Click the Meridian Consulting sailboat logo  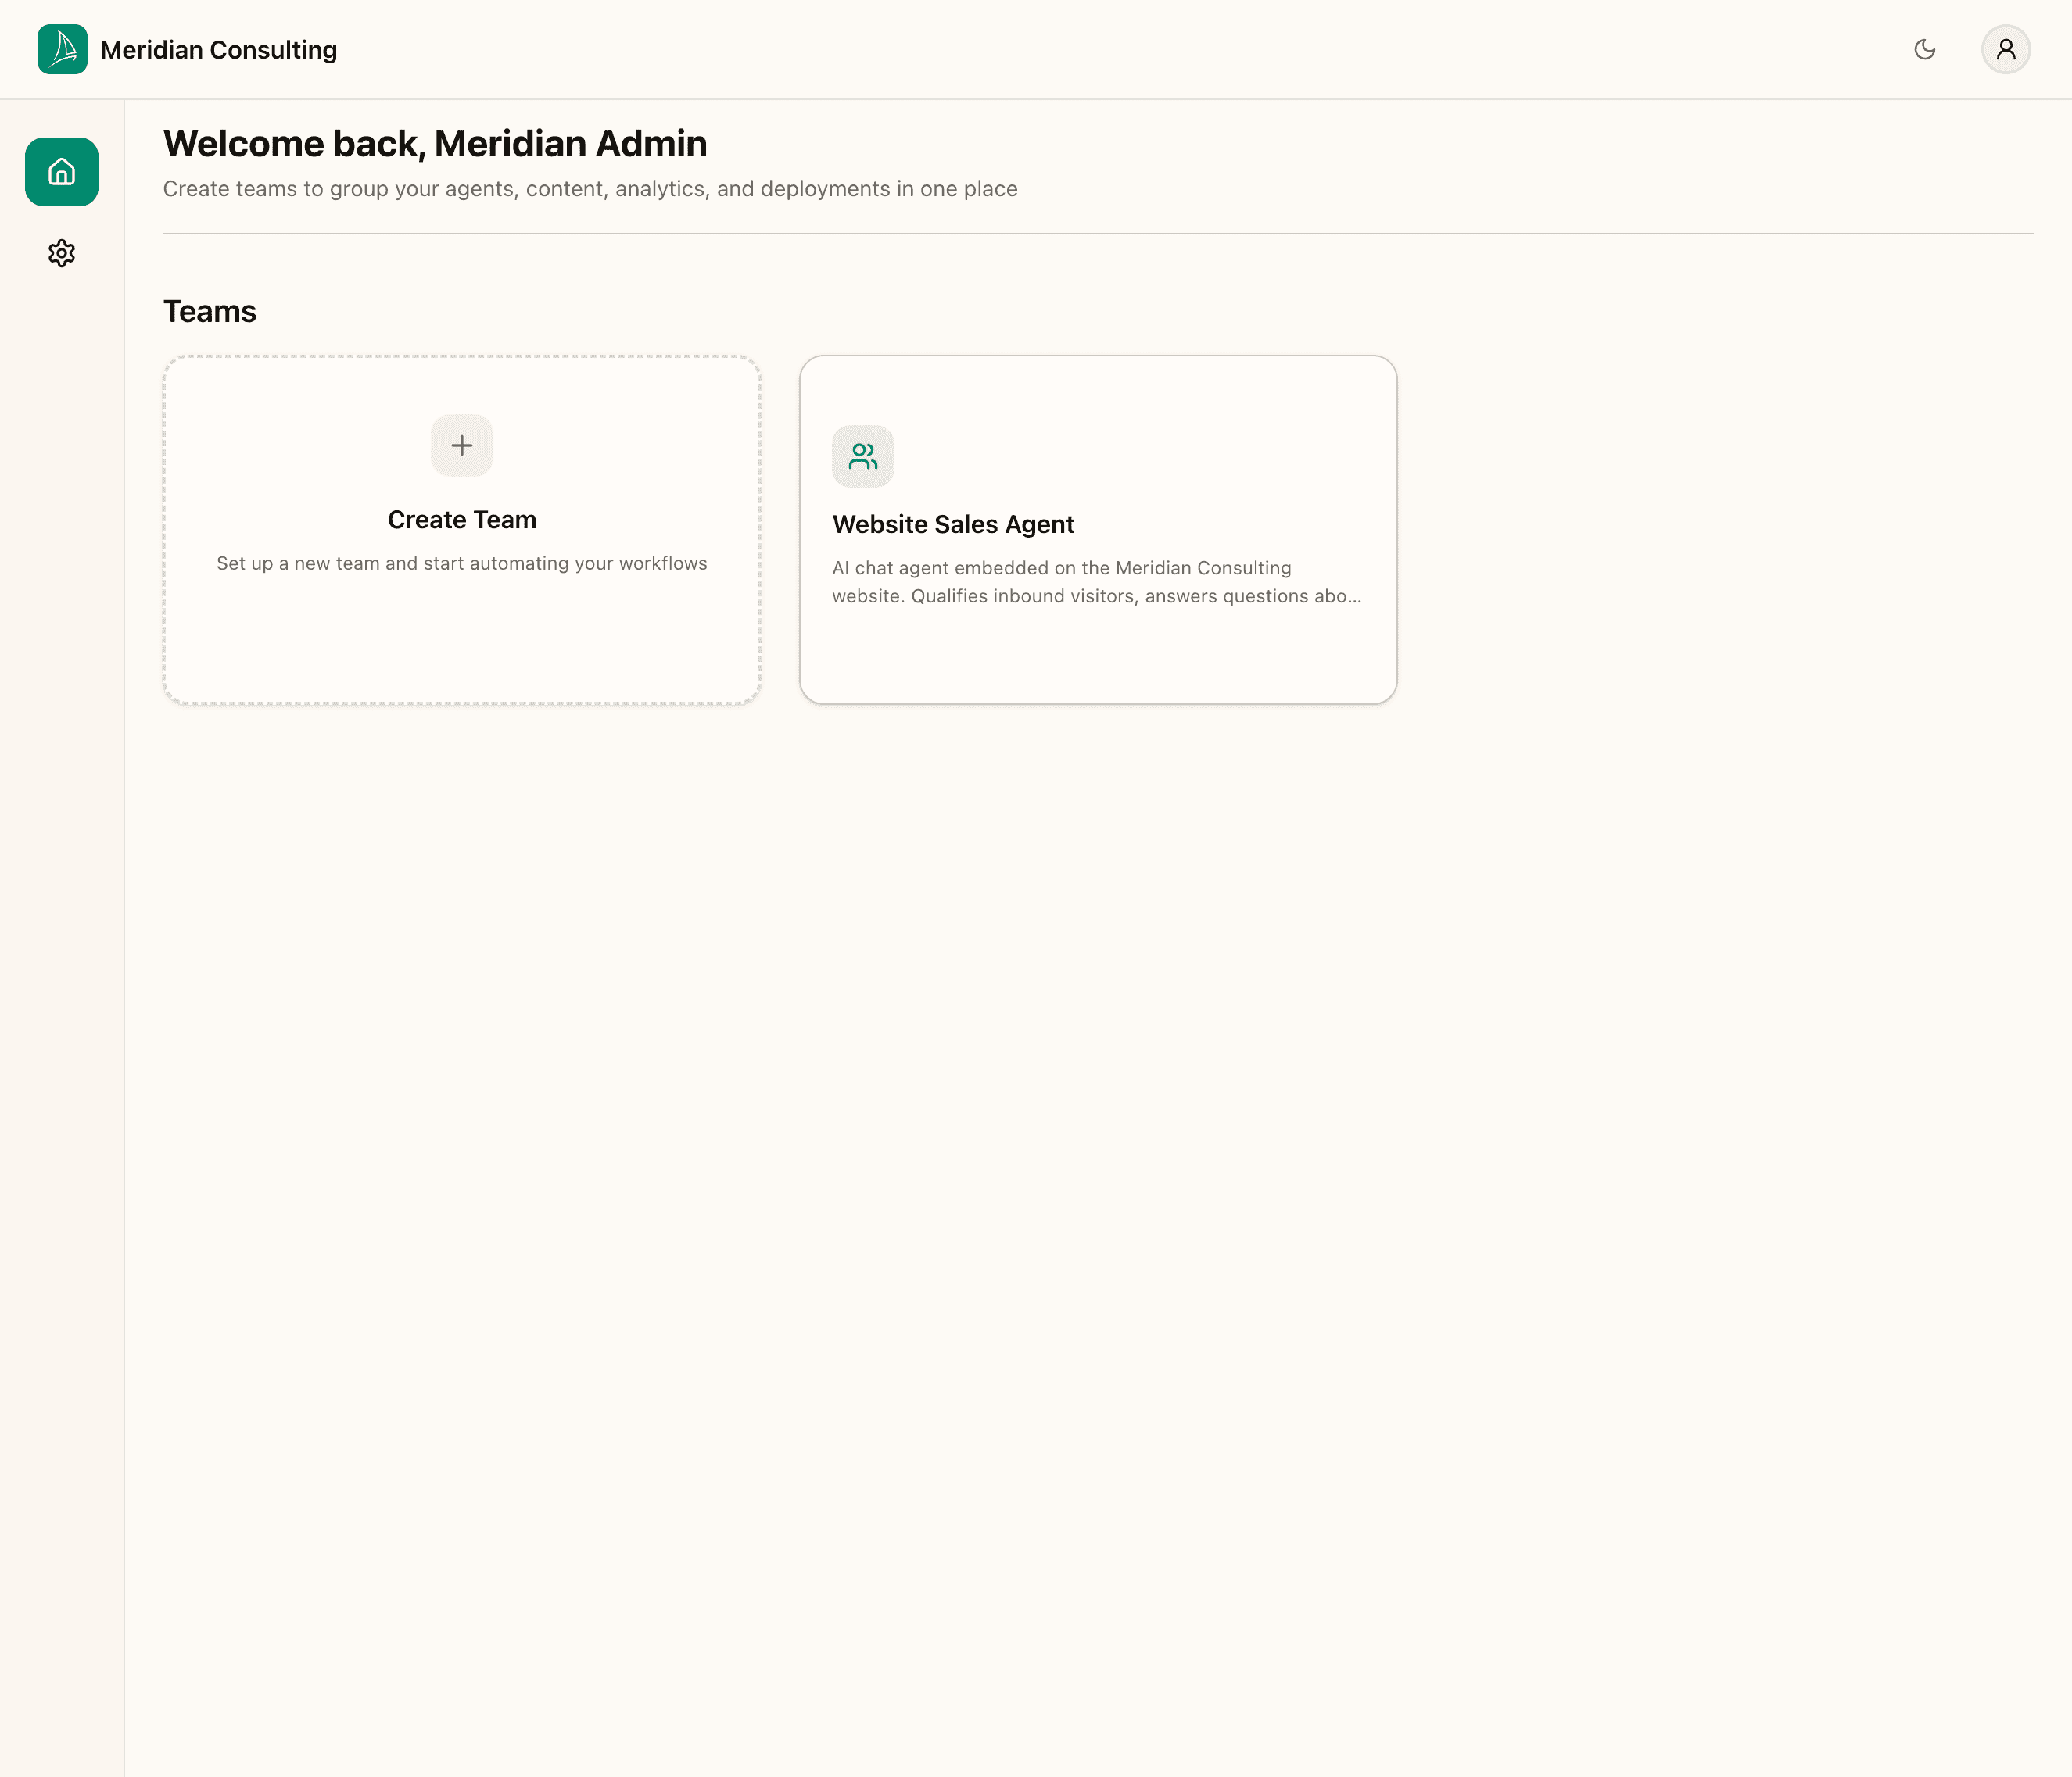pos(62,49)
